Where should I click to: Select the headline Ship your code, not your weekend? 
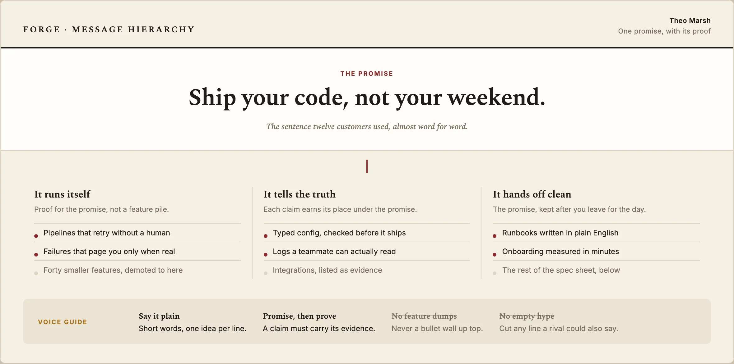(x=367, y=98)
